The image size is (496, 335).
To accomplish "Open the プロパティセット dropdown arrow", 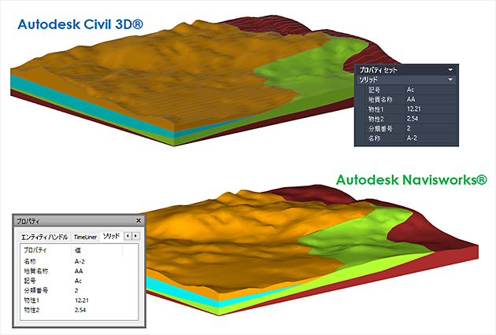I will tap(450, 70).
